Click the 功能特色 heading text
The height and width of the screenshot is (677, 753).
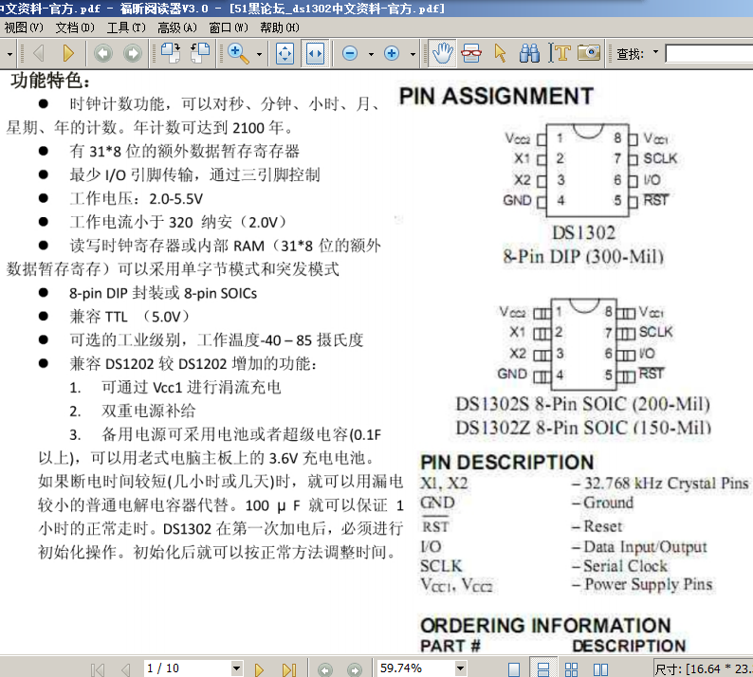tap(50, 81)
